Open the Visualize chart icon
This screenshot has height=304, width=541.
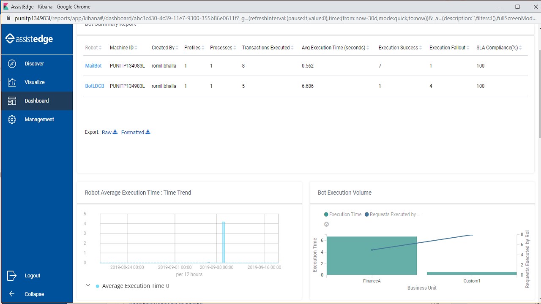pos(12,82)
